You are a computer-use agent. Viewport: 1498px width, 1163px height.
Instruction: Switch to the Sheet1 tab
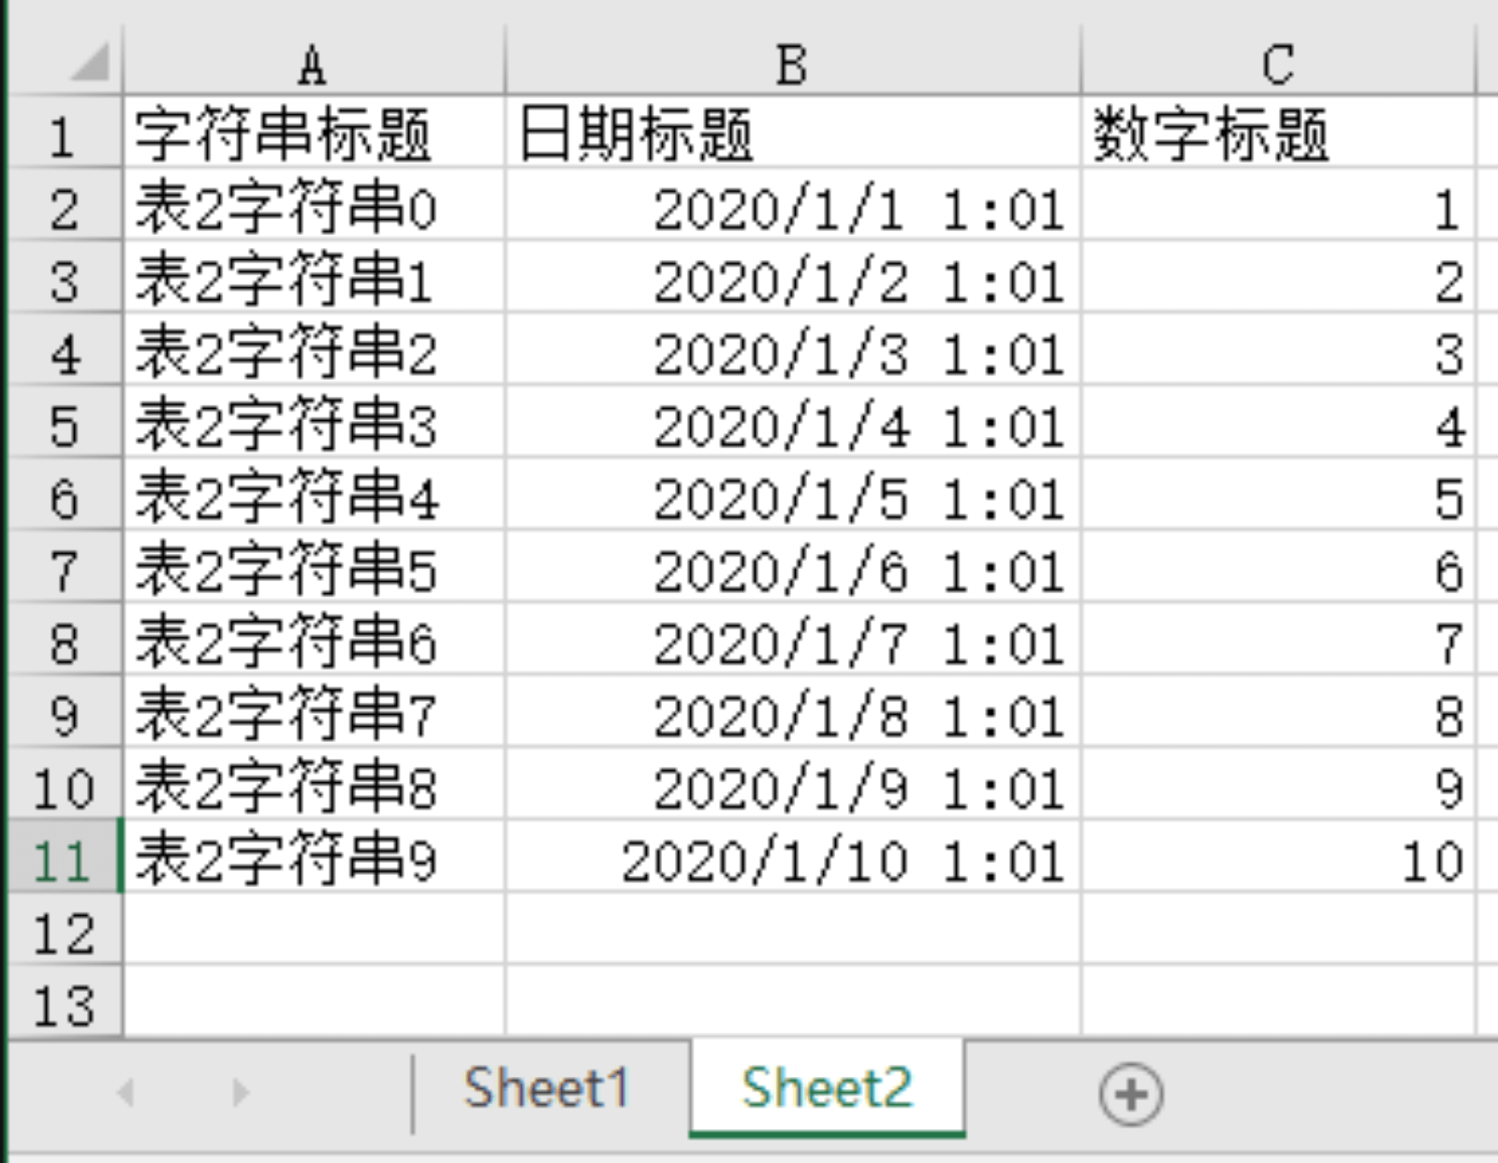[x=546, y=1088]
